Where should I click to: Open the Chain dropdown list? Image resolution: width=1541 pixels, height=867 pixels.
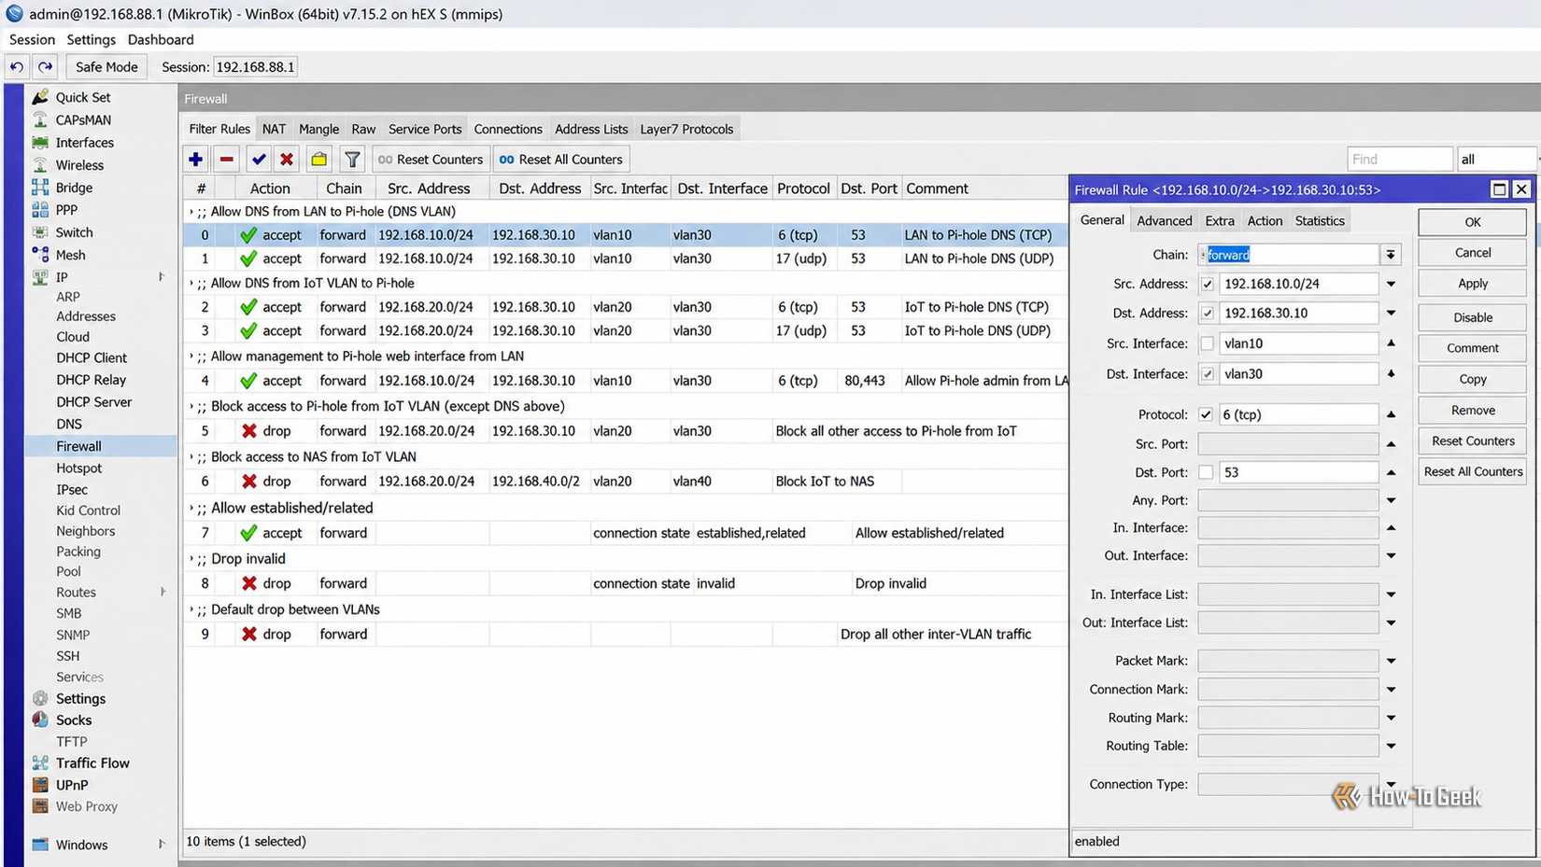[1391, 255]
